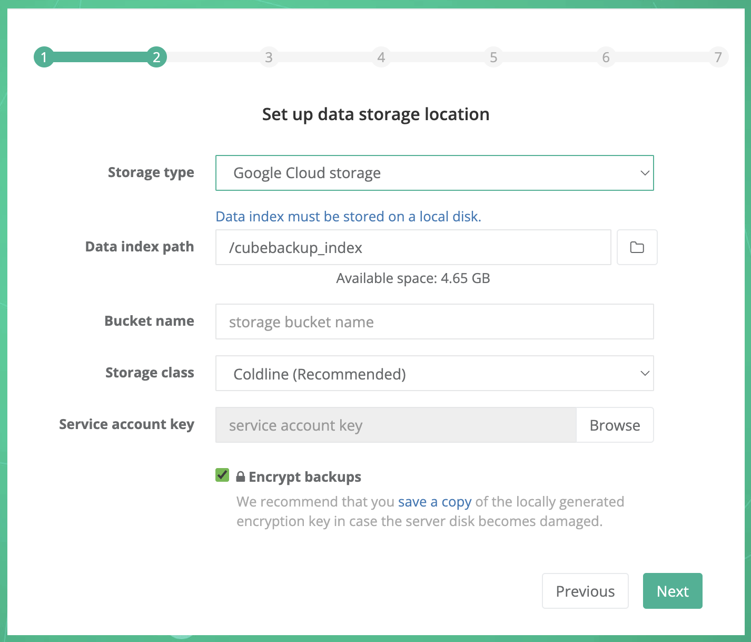
Task: Click step 6 circle in the progress bar
Action: [x=606, y=57]
